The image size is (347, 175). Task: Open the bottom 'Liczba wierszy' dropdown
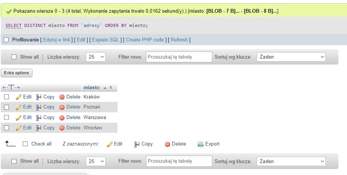[96, 162]
